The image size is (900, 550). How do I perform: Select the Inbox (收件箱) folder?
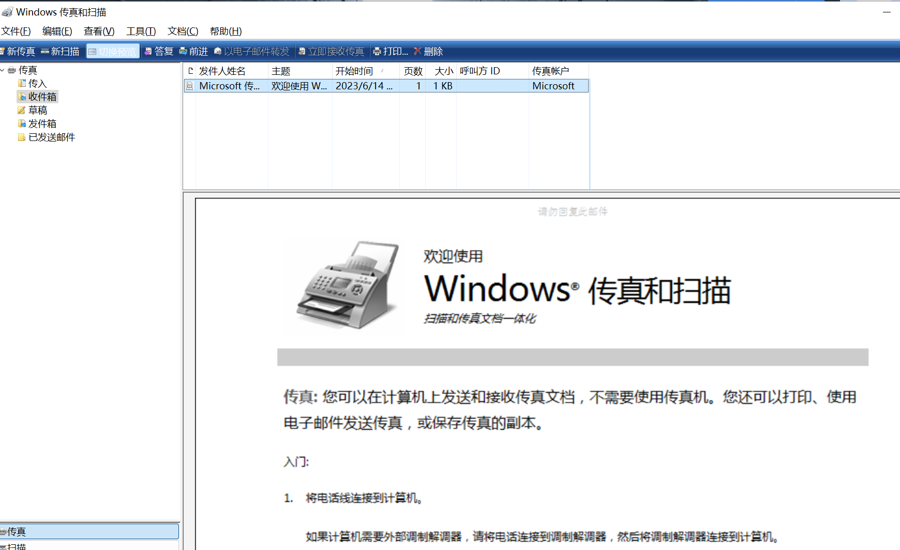(x=42, y=97)
